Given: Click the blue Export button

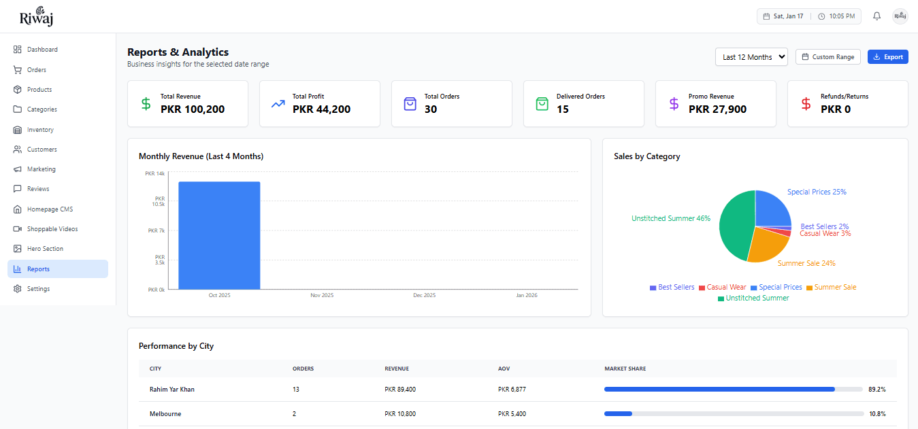Looking at the screenshot, I should pos(887,57).
